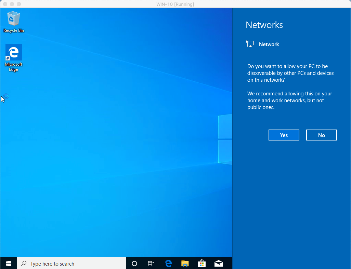Click the WIN-10 [Running] window title
Image resolution: width=351 pixels, height=269 pixels.
[175, 4]
